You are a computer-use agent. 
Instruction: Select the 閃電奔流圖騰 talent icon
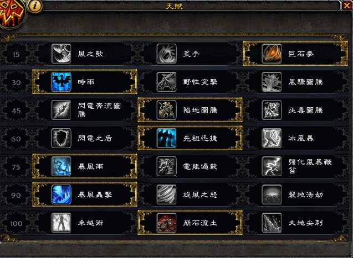pos(61,110)
